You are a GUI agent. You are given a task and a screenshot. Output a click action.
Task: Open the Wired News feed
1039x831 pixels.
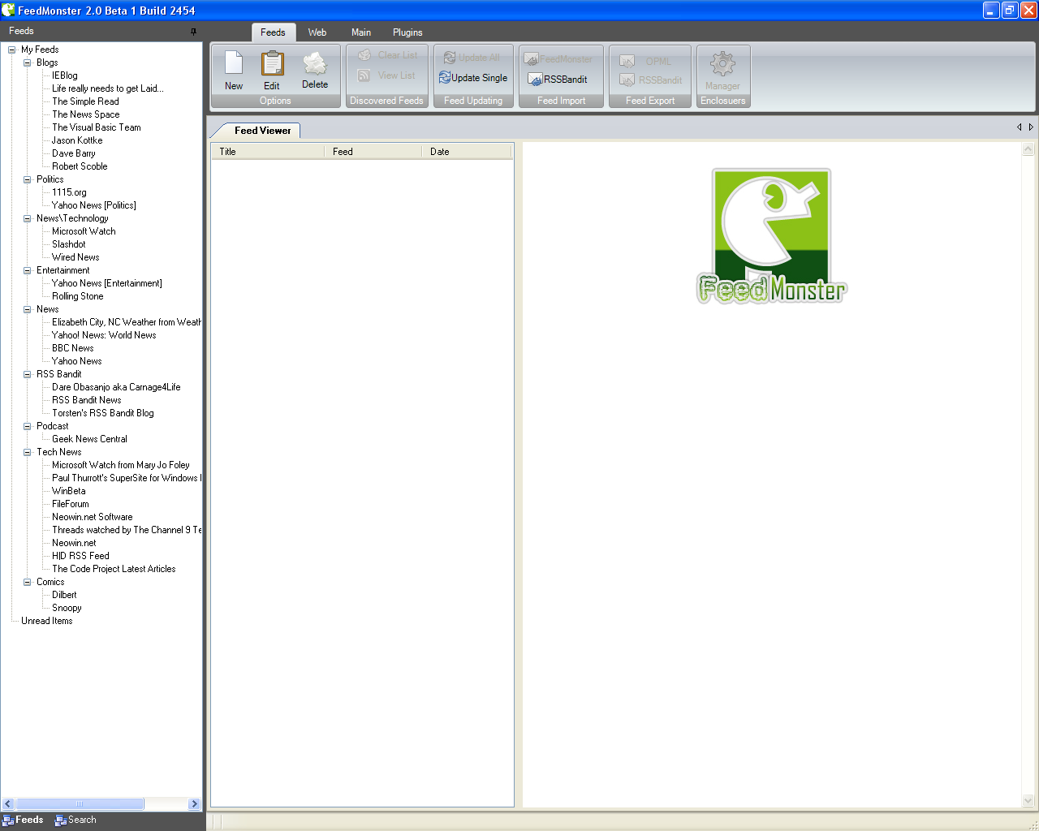coord(75,257)
